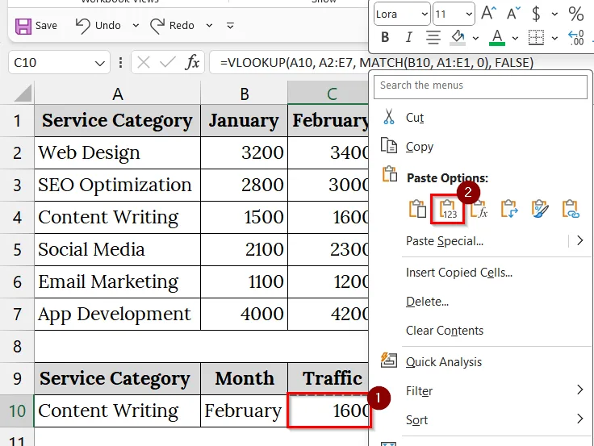Click Paste Transpose icon
The image size is (594, 446).
point(509,209)
